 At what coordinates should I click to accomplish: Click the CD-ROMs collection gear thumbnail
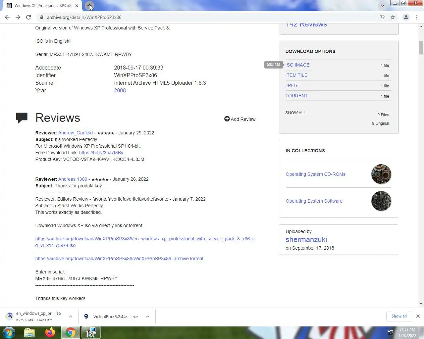(x=381, y=174)
